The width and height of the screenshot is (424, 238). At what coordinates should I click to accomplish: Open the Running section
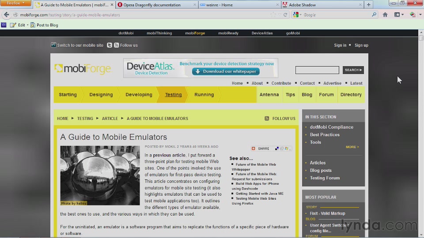coord(204,95)
